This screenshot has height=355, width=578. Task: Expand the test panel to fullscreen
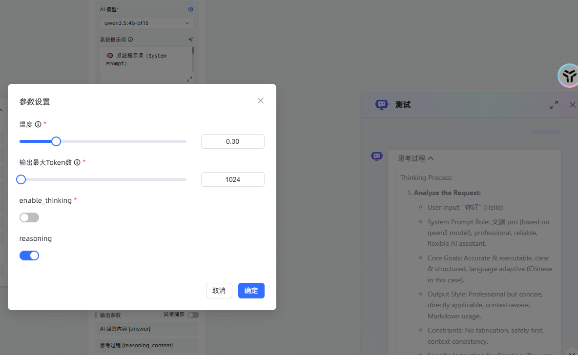(554, 105)
